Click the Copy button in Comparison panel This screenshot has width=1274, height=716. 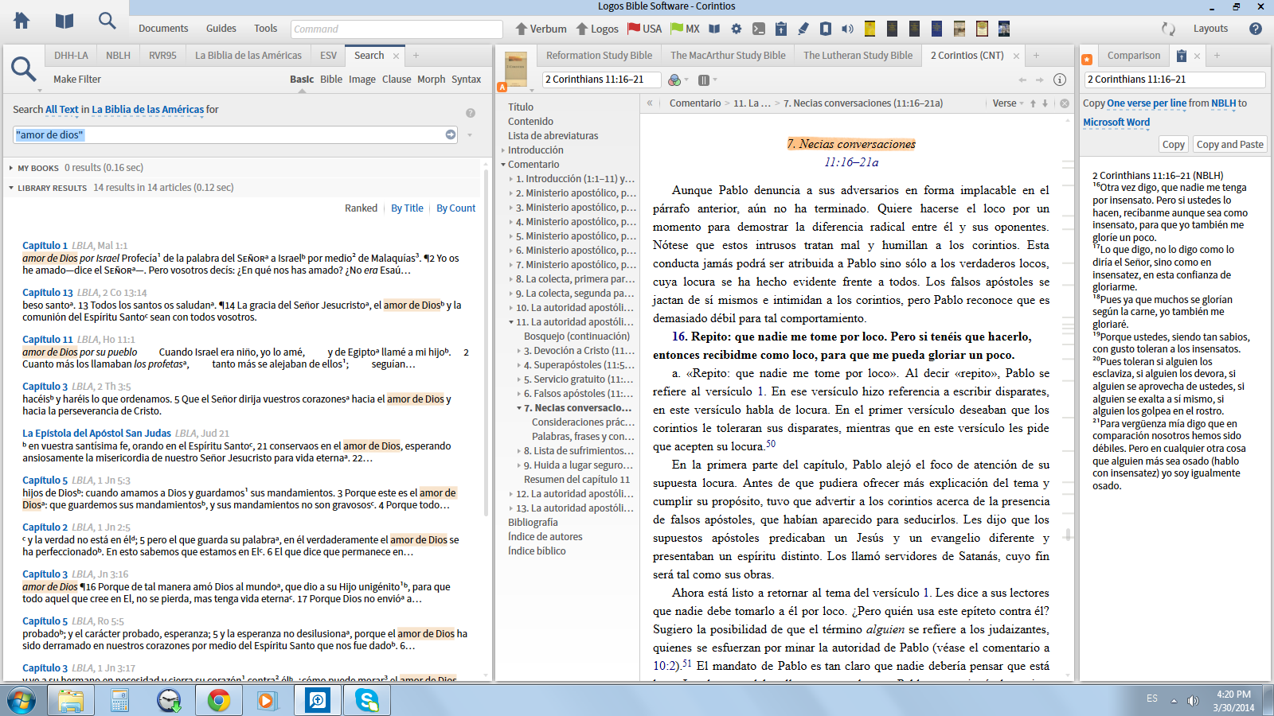click(1173, 145)
